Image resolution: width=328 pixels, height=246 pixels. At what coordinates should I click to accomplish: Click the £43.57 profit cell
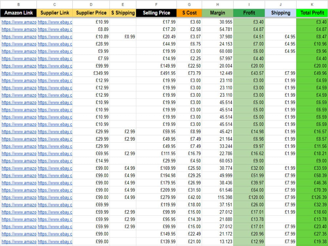(249, 73)
